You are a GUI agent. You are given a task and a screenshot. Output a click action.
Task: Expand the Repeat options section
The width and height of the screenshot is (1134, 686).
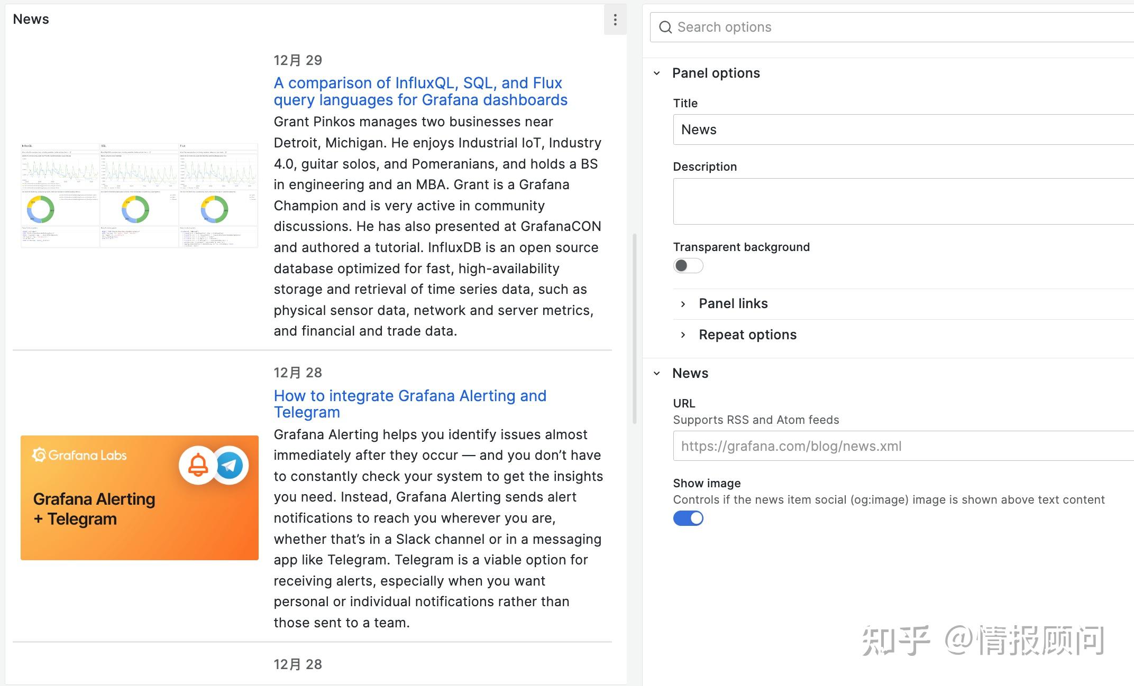click(x=683, y=335)
